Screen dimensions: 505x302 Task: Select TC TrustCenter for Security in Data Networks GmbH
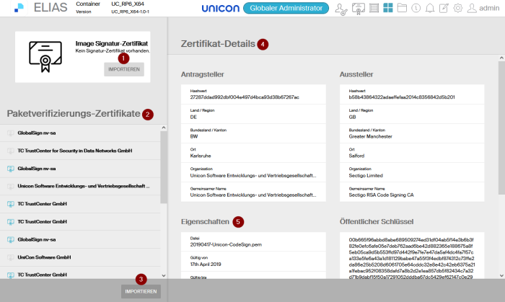[80, 151]
